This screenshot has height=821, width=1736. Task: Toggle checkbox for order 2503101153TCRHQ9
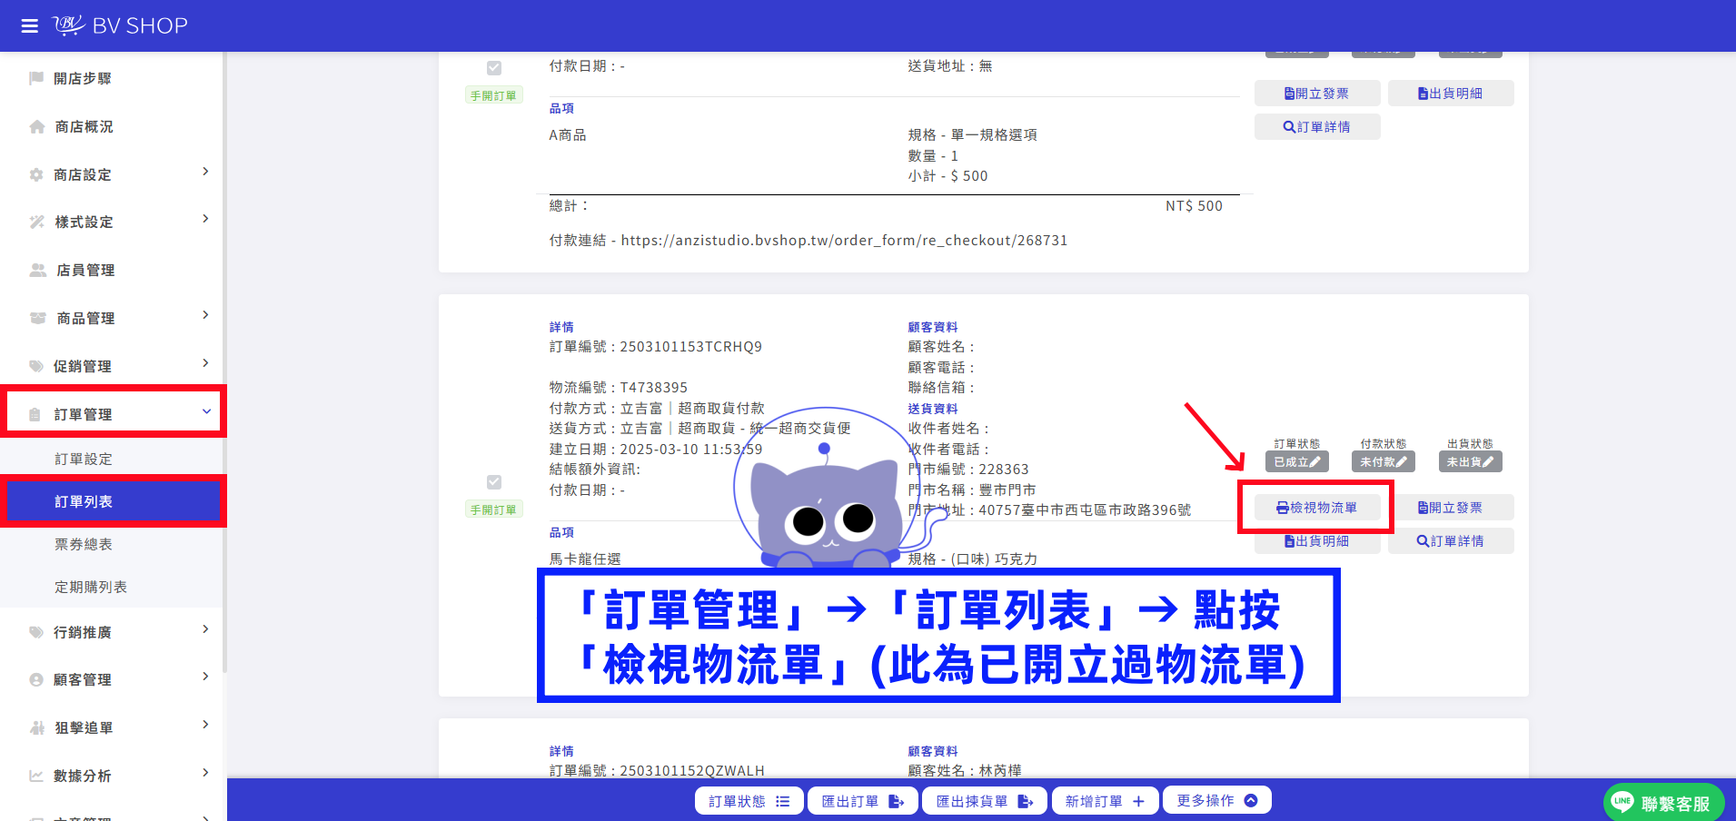click(x=494, y=482)
